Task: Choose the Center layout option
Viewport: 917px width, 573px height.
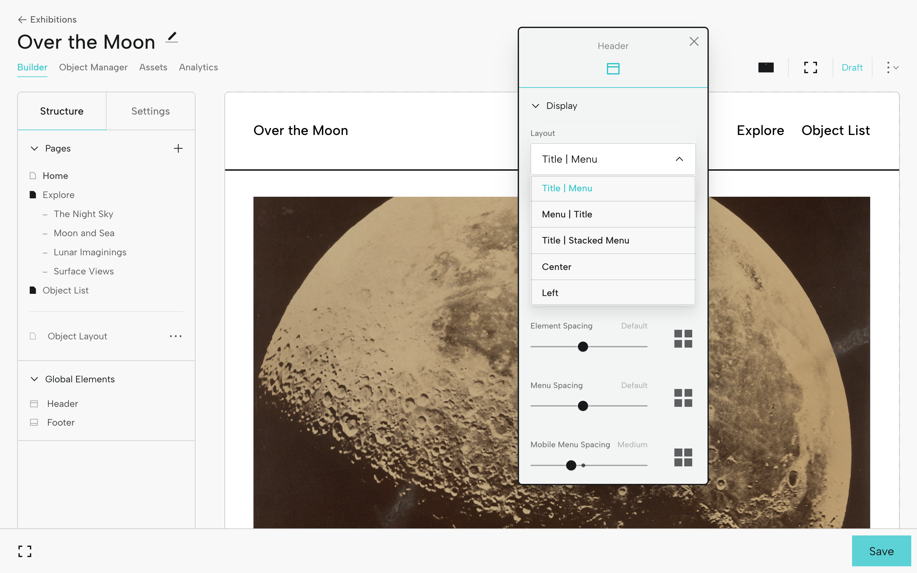Action: pos(613,267)
